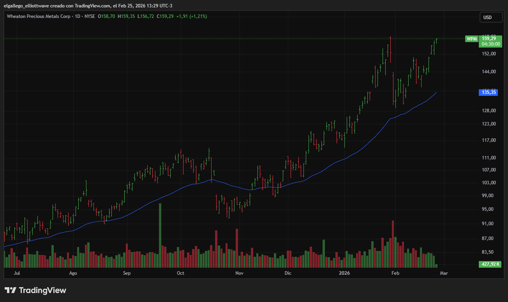Image resolution: width=508 pixels, height=302 pixels.
Task: Select the high value H159,35
Action: (126, 16)
